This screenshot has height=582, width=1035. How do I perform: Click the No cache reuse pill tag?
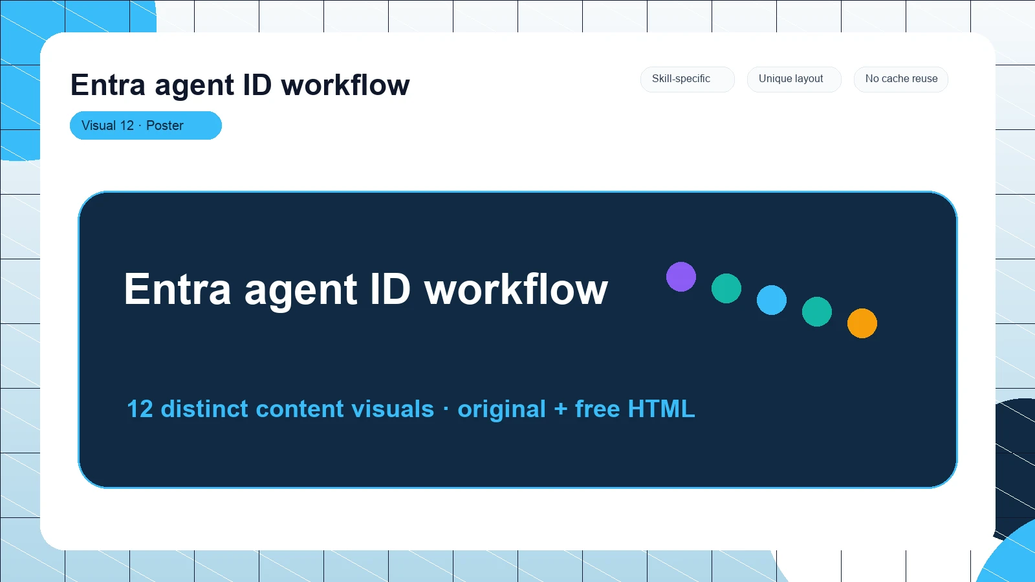point(900,79)
